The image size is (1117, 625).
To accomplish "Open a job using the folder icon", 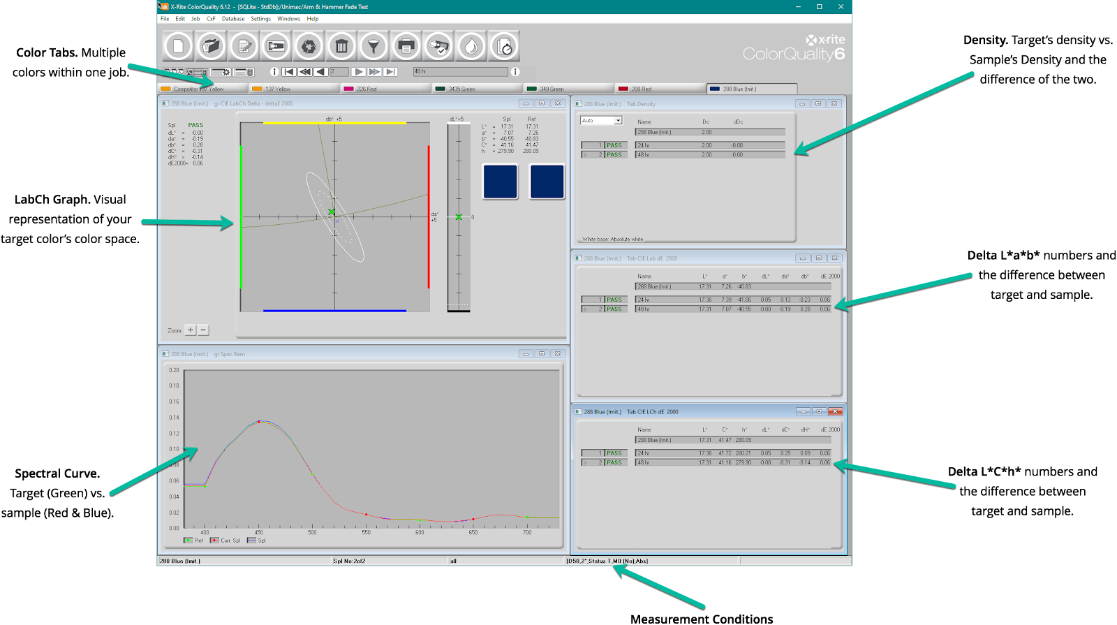I will [x=210, y=47].
